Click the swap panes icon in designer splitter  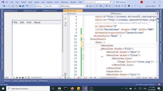point(65,18)
